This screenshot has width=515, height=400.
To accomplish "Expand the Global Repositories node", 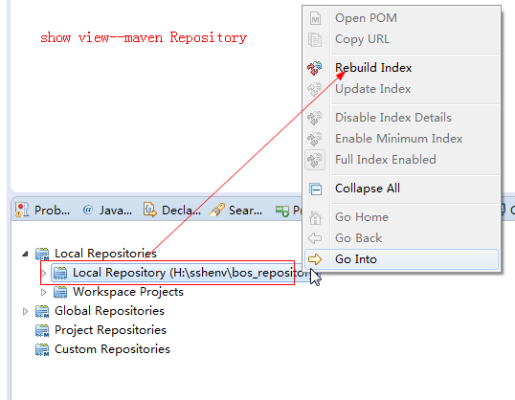I will tap(25, 311).
